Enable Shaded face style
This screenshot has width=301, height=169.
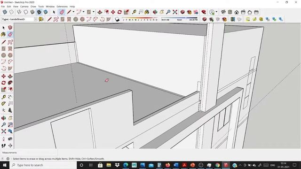(32, 12)
